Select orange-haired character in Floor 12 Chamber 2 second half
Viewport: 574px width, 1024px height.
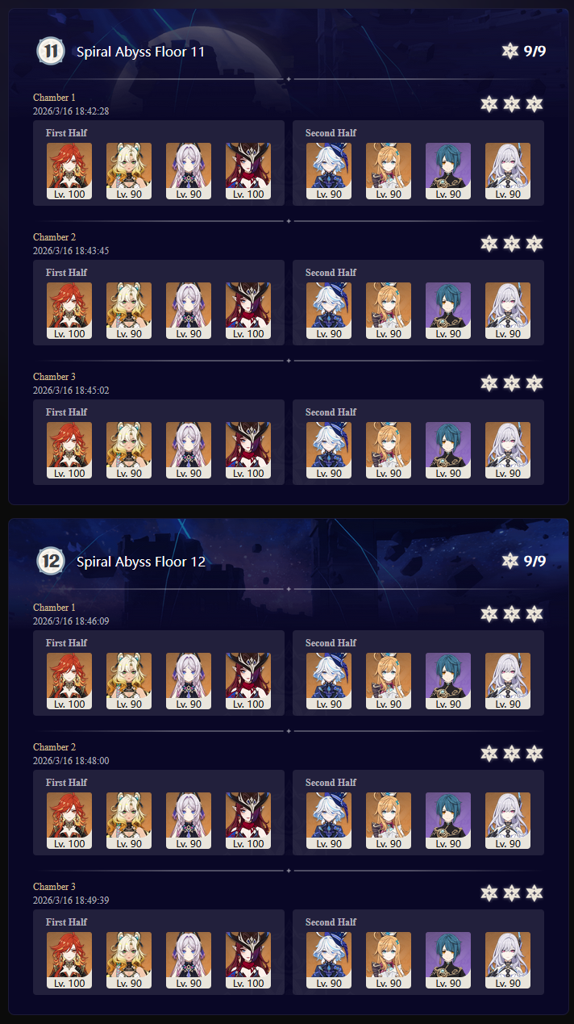pos(389,821)
